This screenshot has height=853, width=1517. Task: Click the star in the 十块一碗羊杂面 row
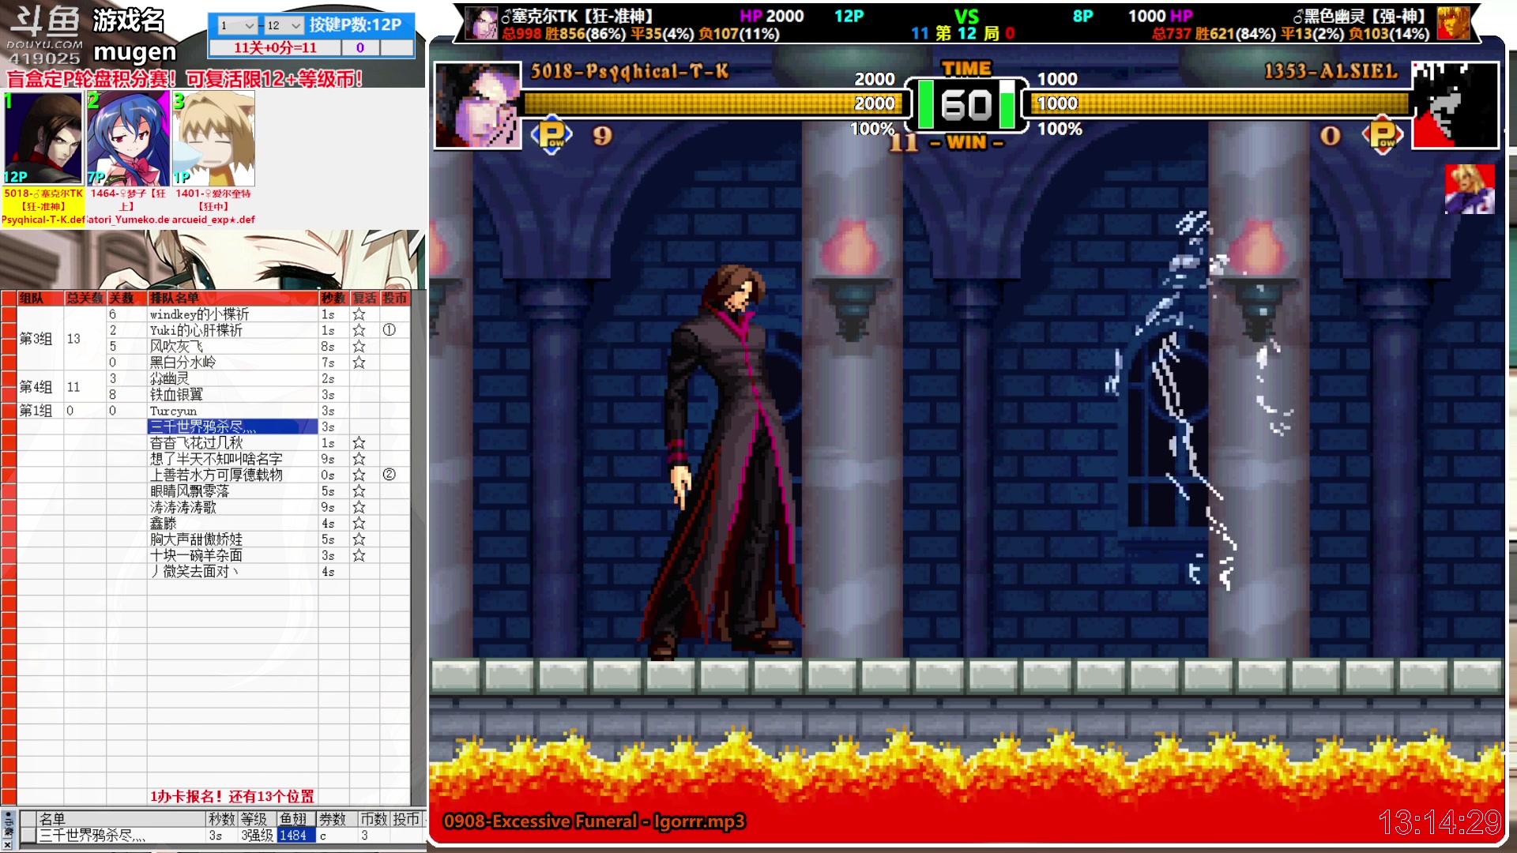tap(359, 555)
